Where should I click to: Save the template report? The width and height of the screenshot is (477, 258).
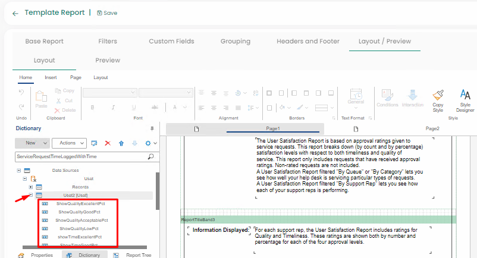click(x=107, y=12)
